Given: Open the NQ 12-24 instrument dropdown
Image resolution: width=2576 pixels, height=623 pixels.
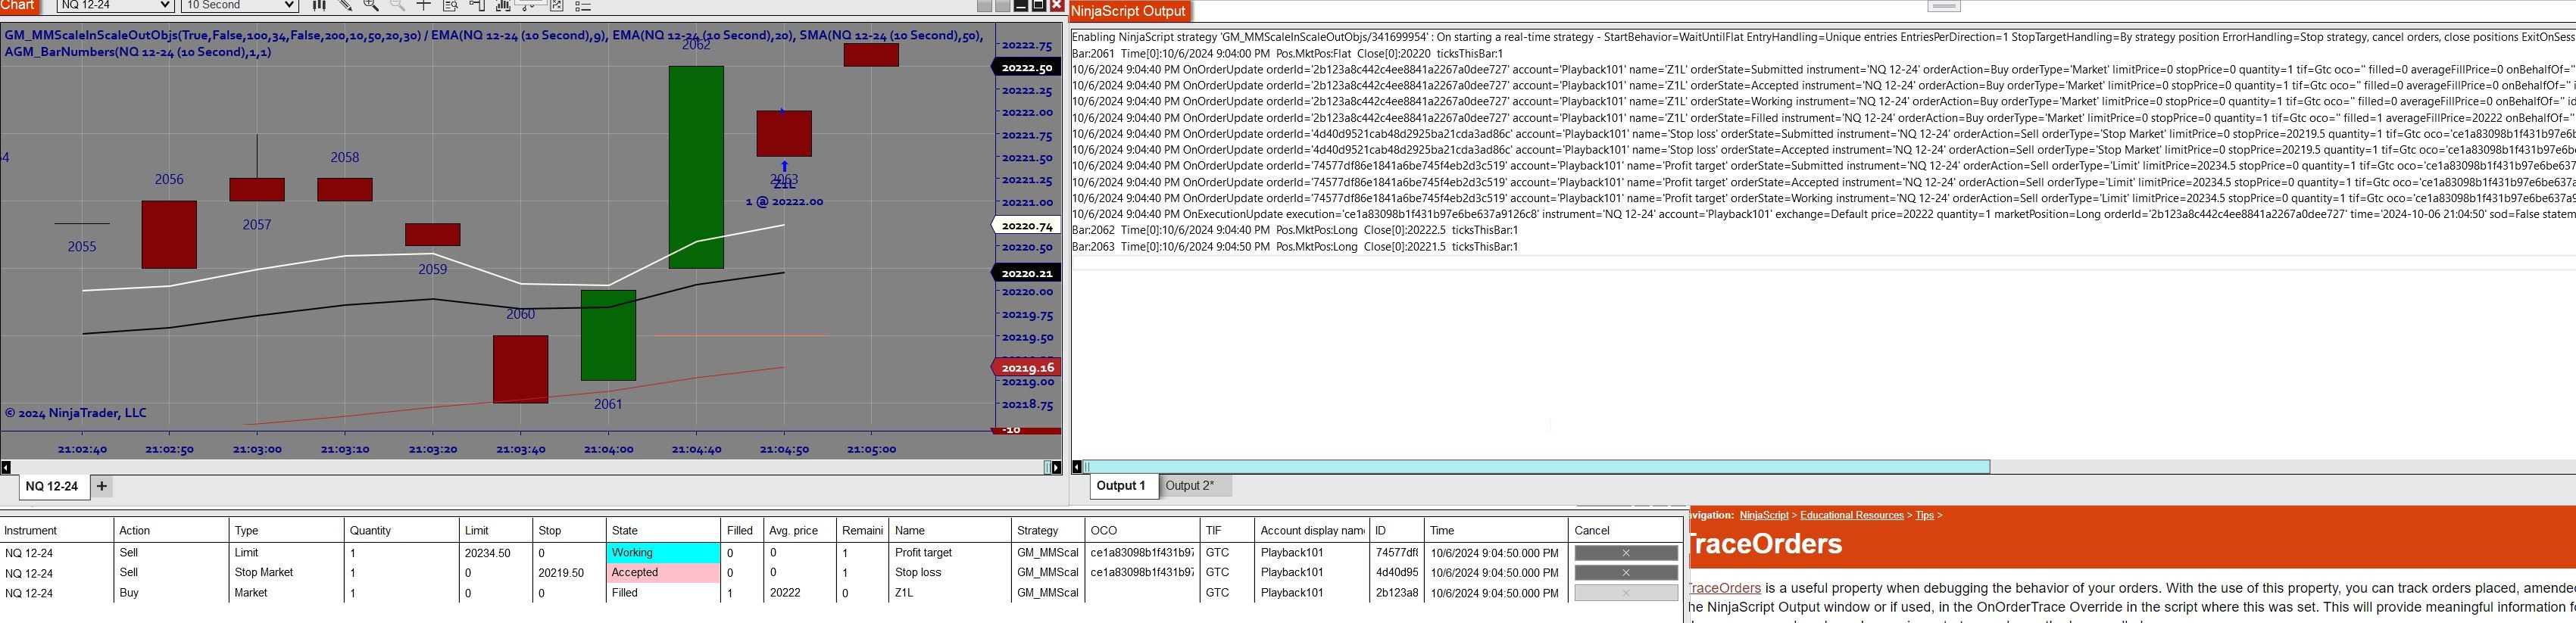Looking at the screenshot, I should point(115,5).
